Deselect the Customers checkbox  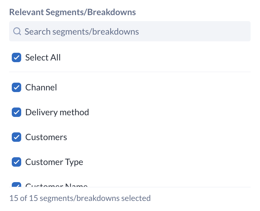click(16, 137)
